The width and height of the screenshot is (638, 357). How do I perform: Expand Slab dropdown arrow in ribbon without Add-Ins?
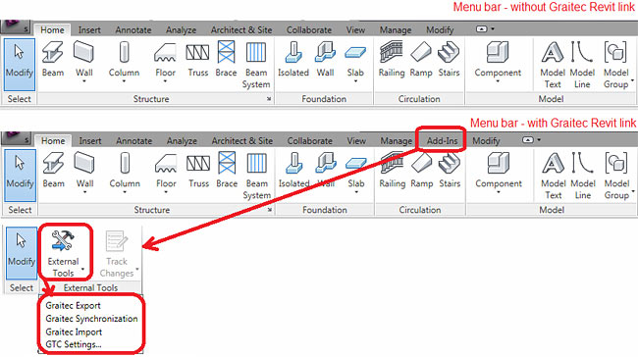(x=355, y=81)
